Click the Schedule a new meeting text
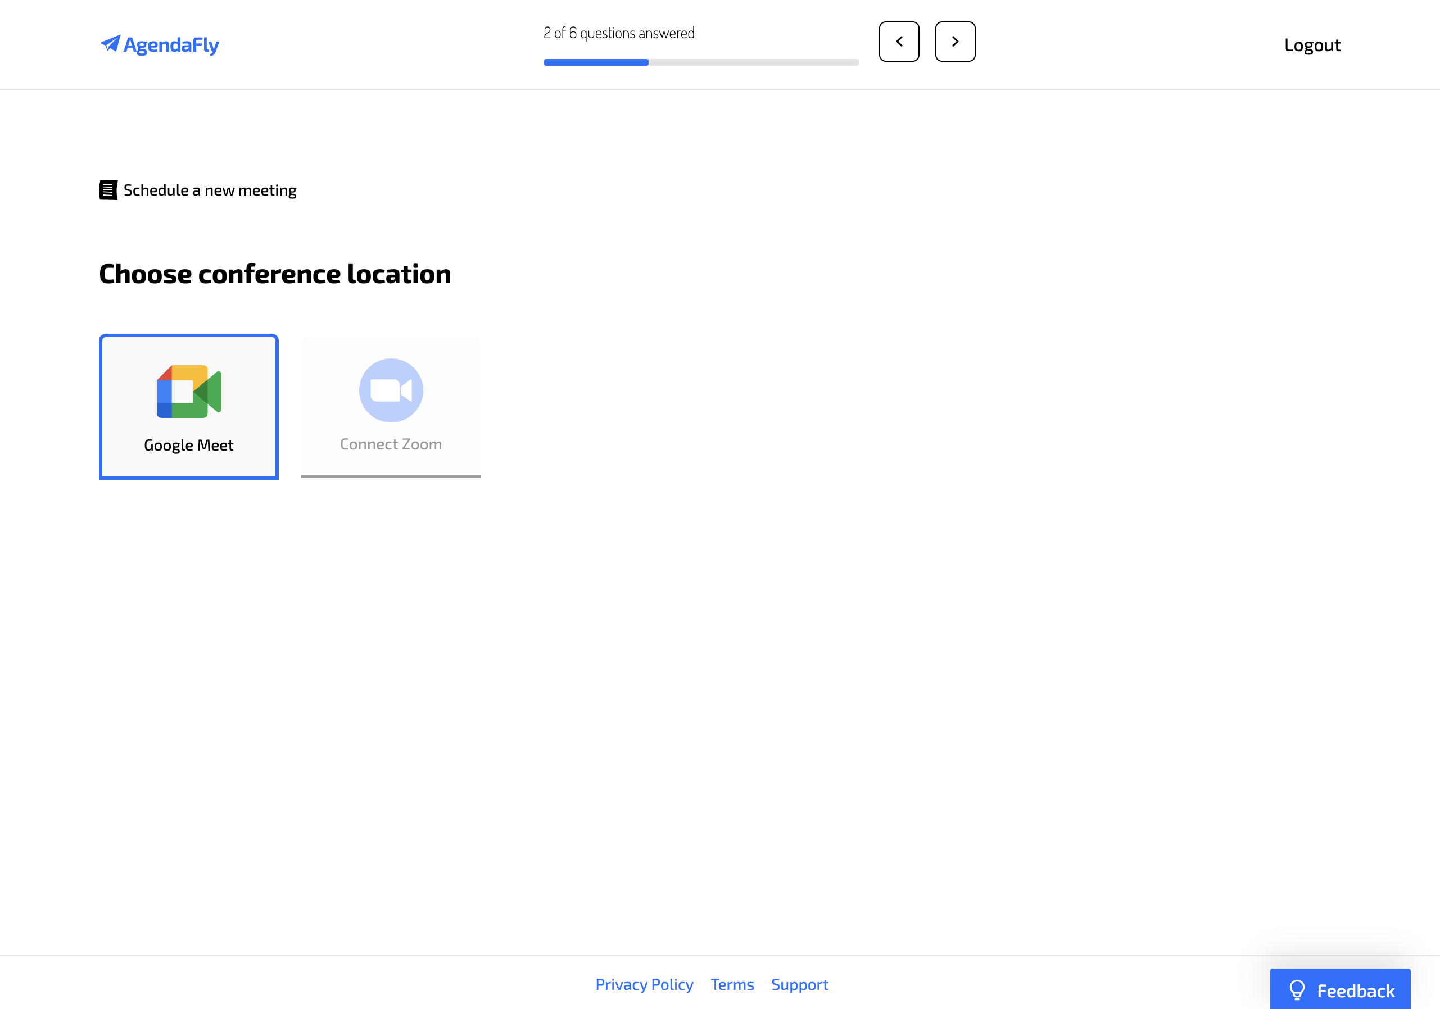This screenshot has height=1009, width=1440. coord(210,190)
